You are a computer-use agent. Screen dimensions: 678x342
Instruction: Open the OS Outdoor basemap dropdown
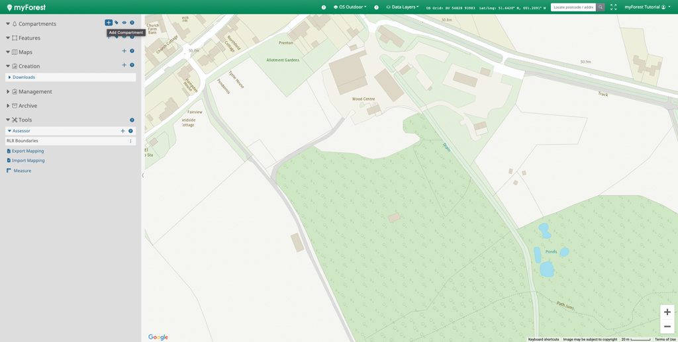point(350,7)
